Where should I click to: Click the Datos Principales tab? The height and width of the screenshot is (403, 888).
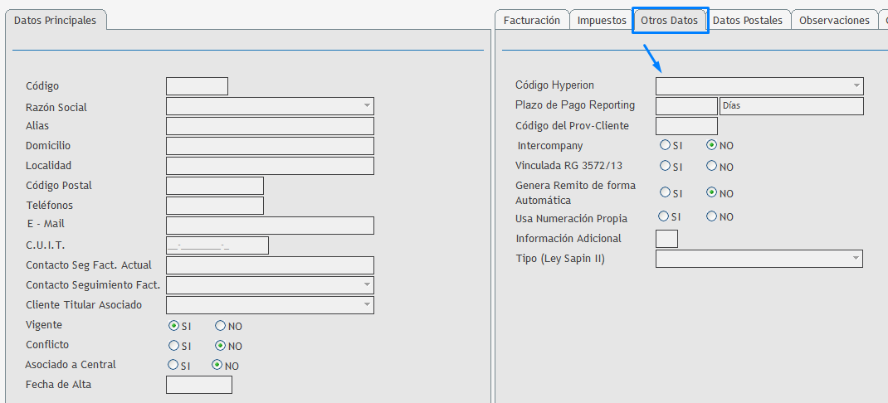(x=55, y=20)
